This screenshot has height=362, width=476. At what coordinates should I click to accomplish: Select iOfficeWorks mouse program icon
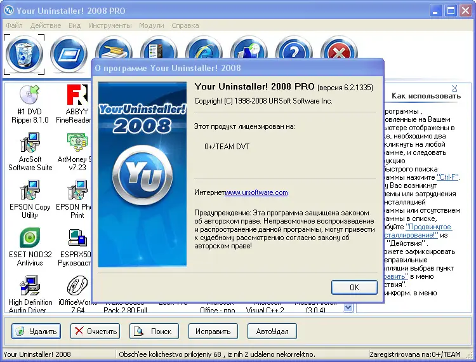(77, 285)
